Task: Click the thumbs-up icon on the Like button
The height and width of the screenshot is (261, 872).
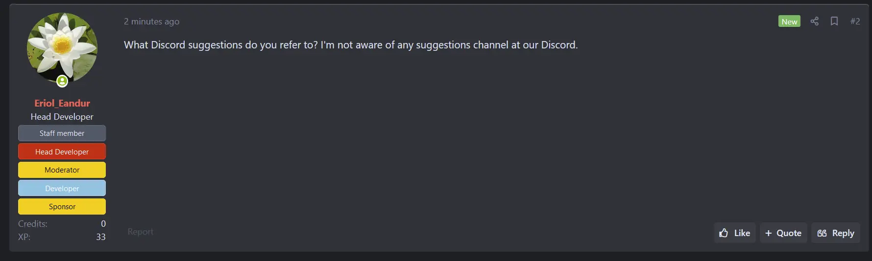Action: pyautogui.click(x=724, y=233)
